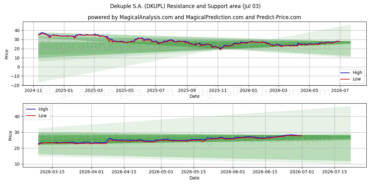Click the '2024-11' x-axis label in the top chart
This screenshot has height=185, width=371.
[x=33, y=91]
